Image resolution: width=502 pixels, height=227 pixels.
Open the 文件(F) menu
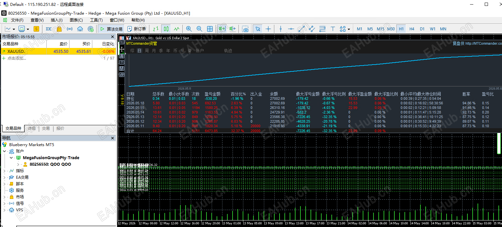[x=17, y=20]
